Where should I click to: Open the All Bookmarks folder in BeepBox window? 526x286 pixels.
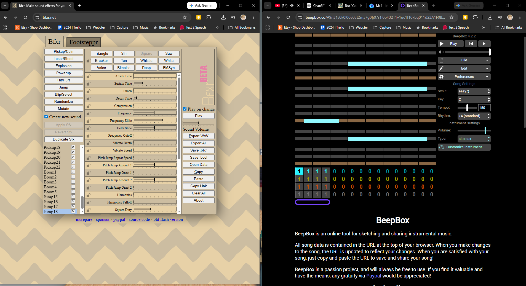click(509, 28)
